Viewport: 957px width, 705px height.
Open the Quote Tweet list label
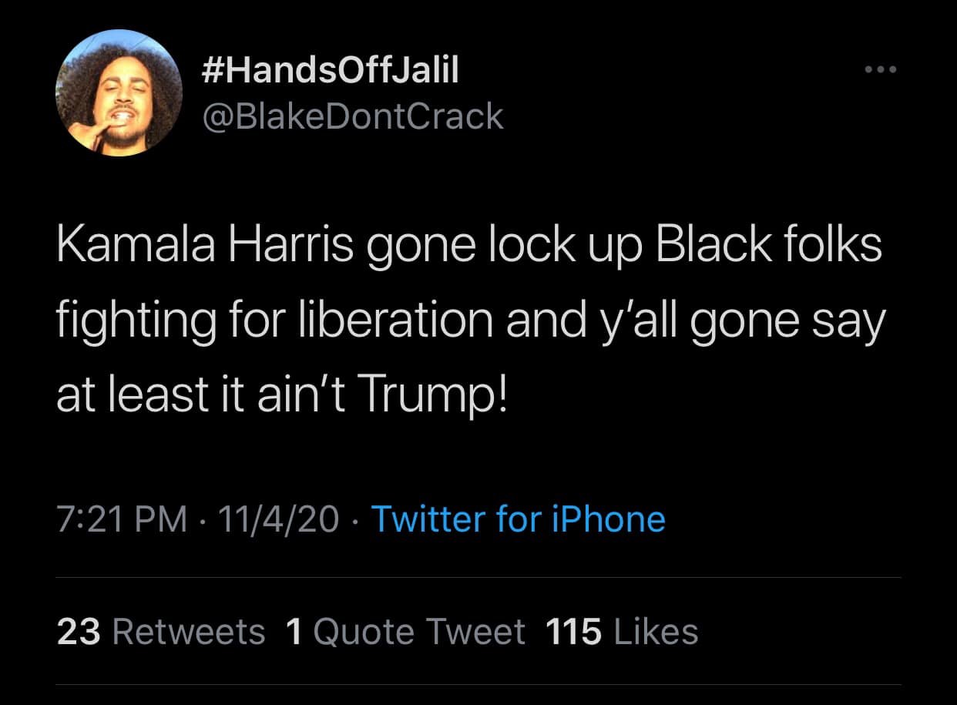419,632
